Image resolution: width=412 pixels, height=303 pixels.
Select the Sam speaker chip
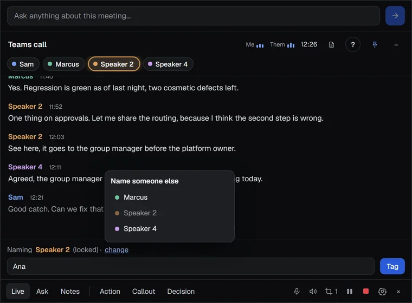(x=23, y=64)
